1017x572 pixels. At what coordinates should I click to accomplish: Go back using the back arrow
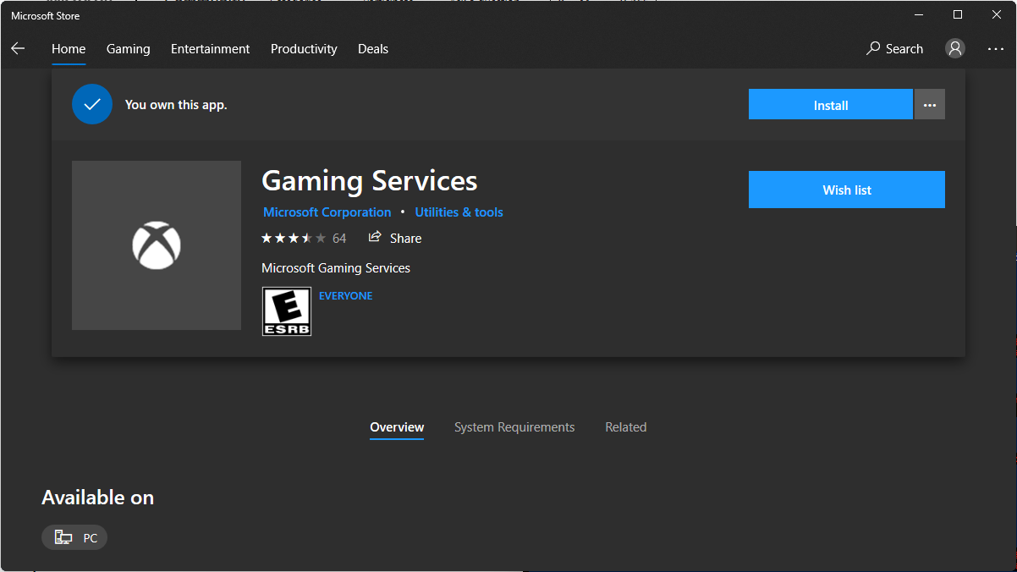coord(18,49)
